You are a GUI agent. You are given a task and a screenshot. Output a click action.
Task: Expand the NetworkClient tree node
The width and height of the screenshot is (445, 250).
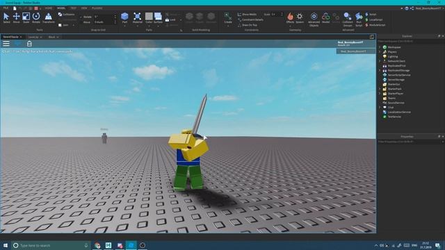point(380,61)
